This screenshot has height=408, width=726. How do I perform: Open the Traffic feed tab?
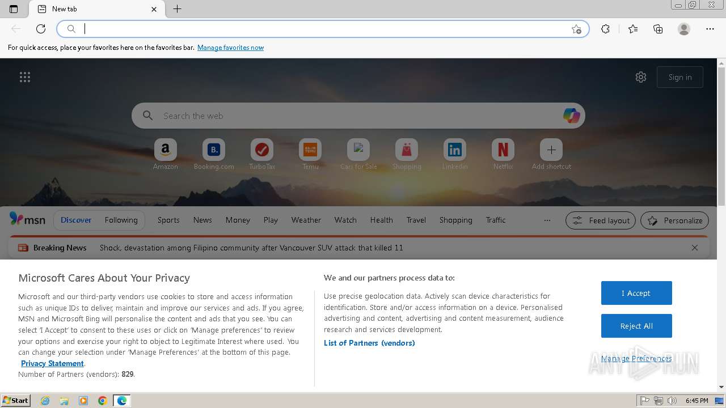[x=496, y=220]
